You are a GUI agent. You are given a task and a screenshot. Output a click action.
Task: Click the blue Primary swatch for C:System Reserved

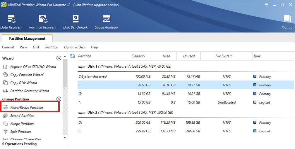[255, 76]
